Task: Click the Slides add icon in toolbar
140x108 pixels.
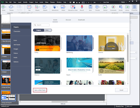Action: (3, 7)
